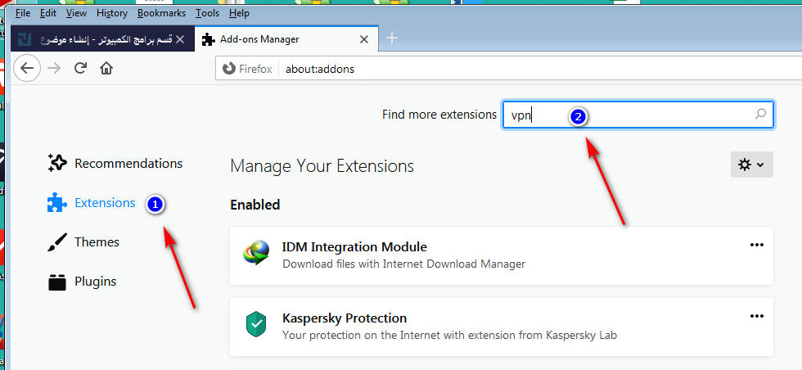Image resolution: width=802 pixels, height=370 pixels.
Task: Open a new tab with plus button
Action: click(x=392, y=38)
